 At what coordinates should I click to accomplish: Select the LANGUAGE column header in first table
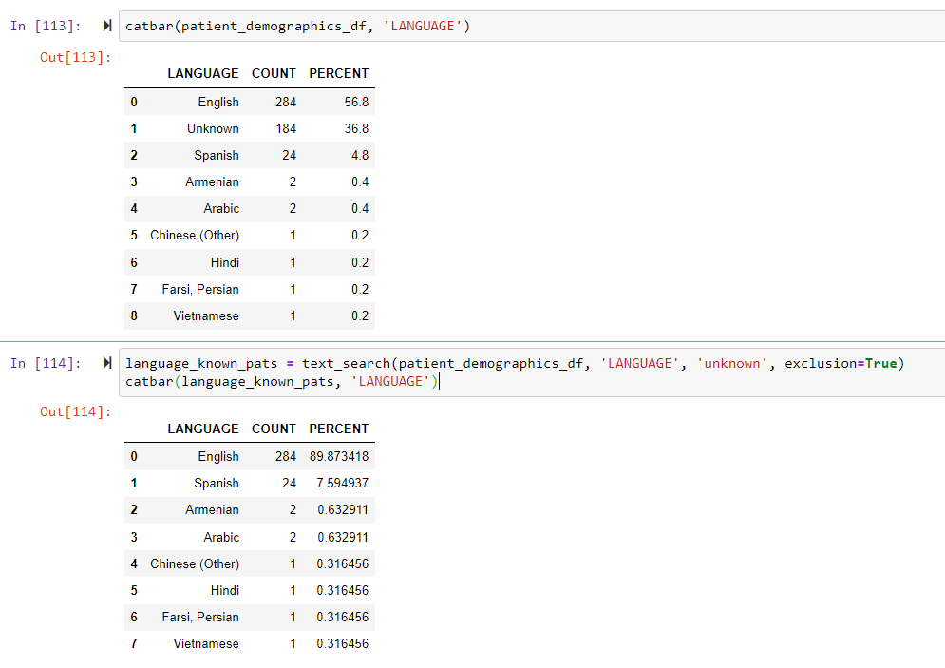(202, 73)
